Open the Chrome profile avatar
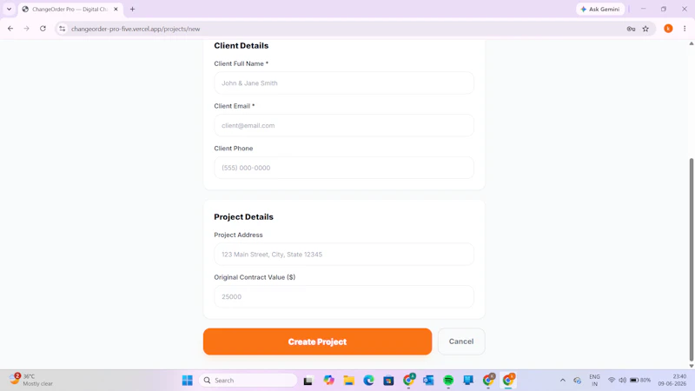Viewport: 695px width, 391px height. coord(668,29)
